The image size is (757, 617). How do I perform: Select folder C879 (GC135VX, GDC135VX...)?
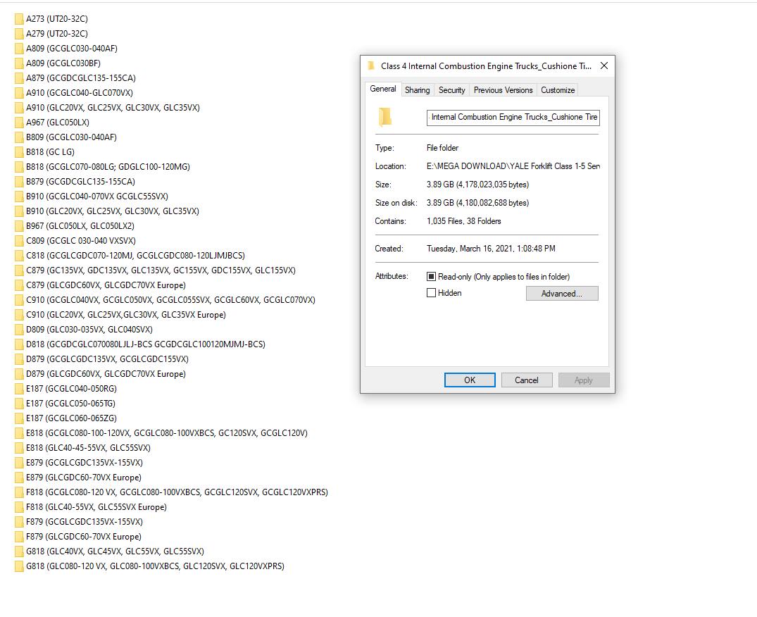point(156,270)
